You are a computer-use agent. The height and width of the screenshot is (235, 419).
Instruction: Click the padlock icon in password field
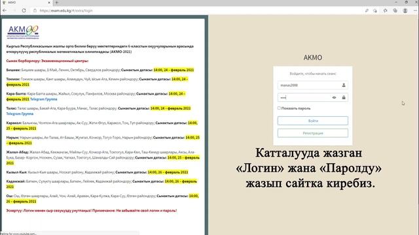point(344,97)
